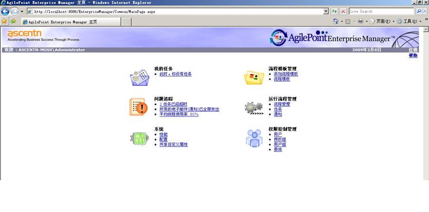429x212 pixels.
Task: Open the Favorites Center star icon
Action: tap(4, 21)
